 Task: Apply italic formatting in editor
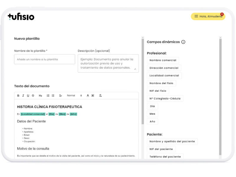[23, 96]
